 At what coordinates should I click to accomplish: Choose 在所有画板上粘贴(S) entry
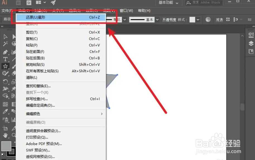[61, 71]
